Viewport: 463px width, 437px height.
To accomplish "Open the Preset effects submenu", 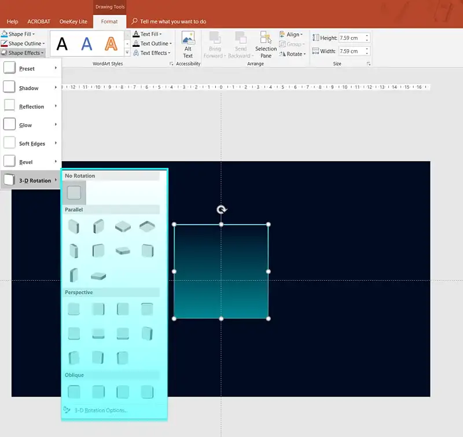I will [31, 68].
